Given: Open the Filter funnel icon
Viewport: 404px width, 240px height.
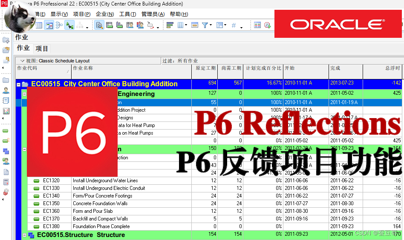Looking at the screenshot, I should (x=205, y=25).
